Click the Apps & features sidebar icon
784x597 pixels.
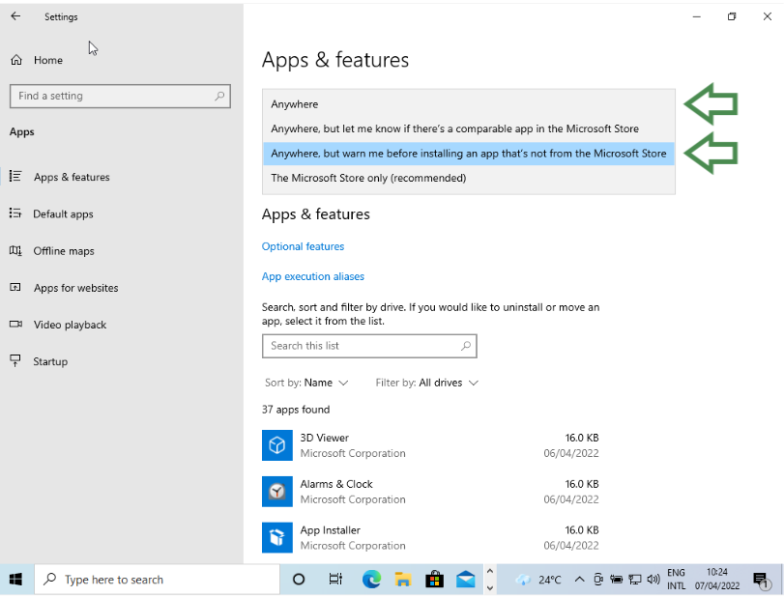coord(15,177)
